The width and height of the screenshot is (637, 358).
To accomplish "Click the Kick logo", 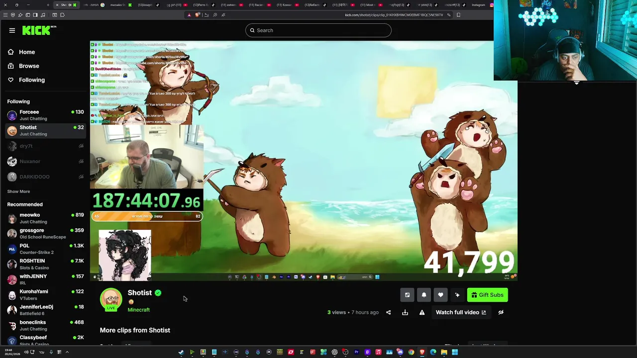I will pyautogui.click(x=39, y=30).
